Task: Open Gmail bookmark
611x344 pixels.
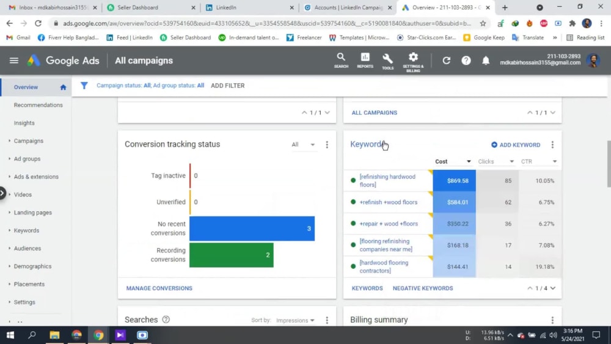Action: (18, 38)
